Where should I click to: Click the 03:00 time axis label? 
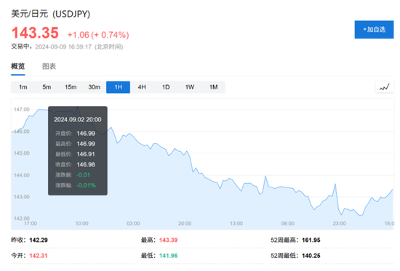point(133,224)
